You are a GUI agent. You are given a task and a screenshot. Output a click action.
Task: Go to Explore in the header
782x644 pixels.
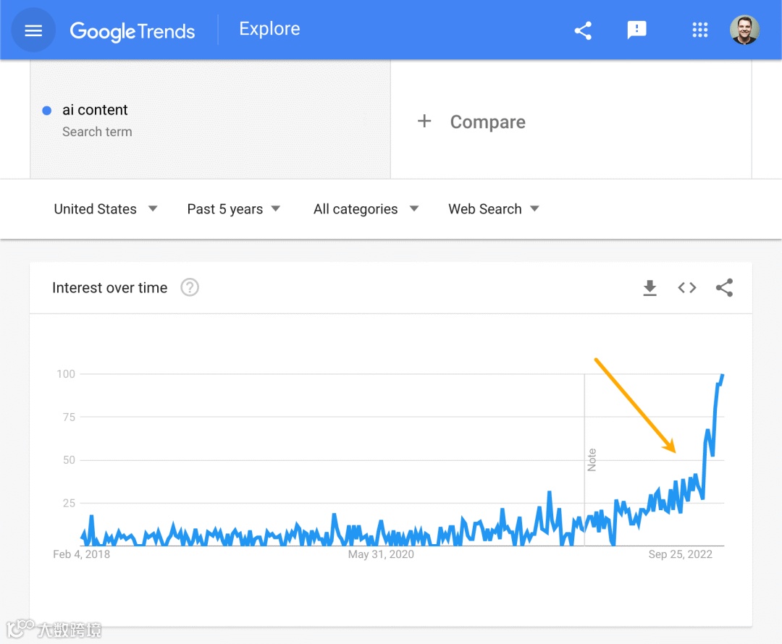point(269,29)
